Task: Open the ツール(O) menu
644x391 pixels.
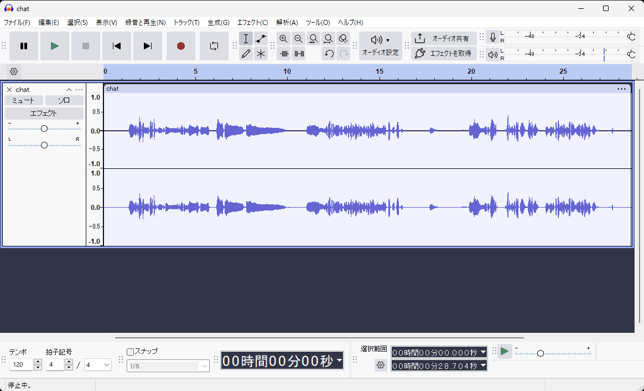Action: click(318, 23)
